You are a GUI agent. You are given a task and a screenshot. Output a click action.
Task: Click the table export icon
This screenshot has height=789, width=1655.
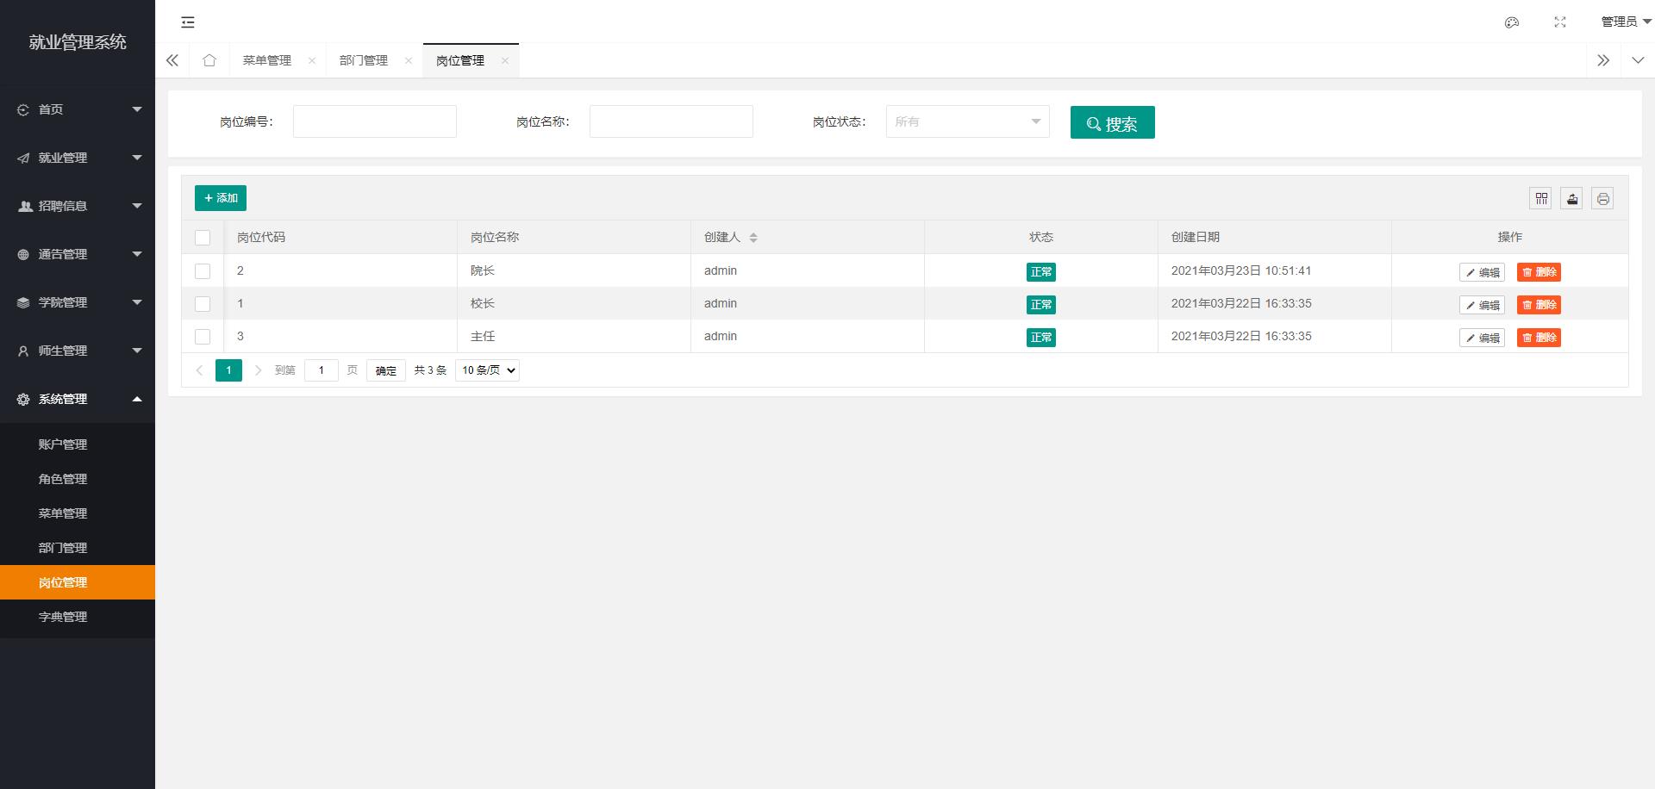point(1572,199)
